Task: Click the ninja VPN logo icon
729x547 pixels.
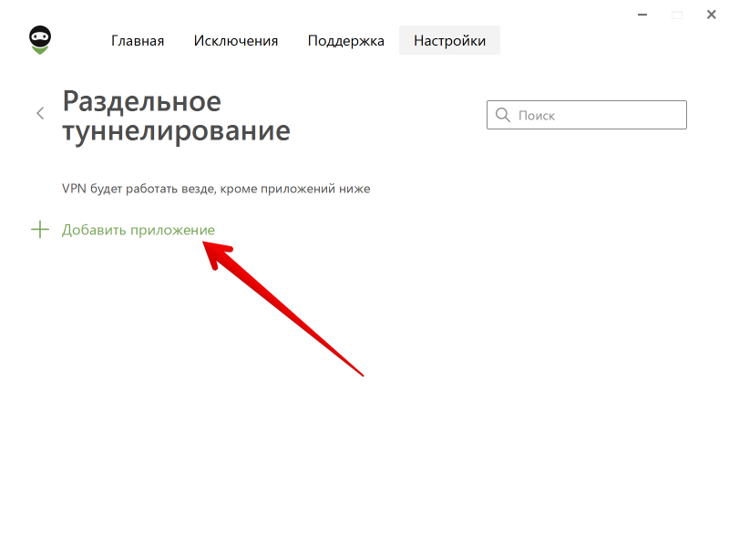Action: coord(40,40)
